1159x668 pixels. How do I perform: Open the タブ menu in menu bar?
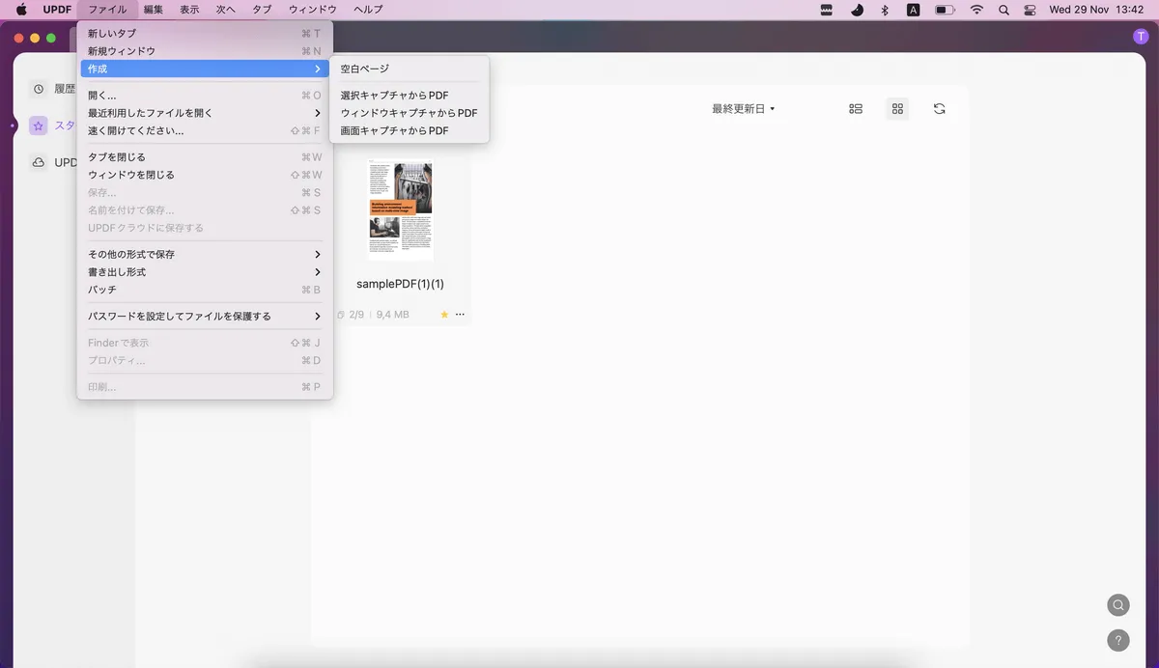pyautogui.click(x=262, y=10)
